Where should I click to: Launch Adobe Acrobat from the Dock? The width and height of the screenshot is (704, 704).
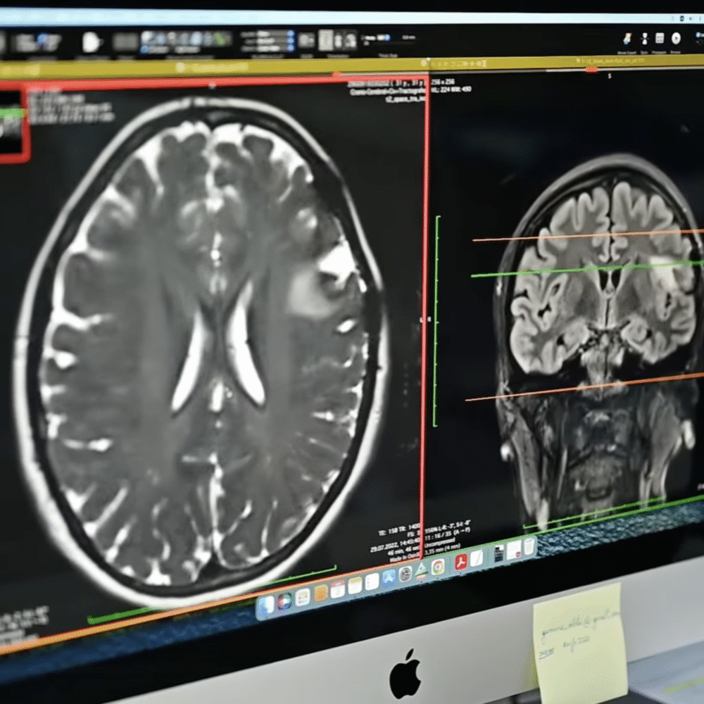pos(460,562)
